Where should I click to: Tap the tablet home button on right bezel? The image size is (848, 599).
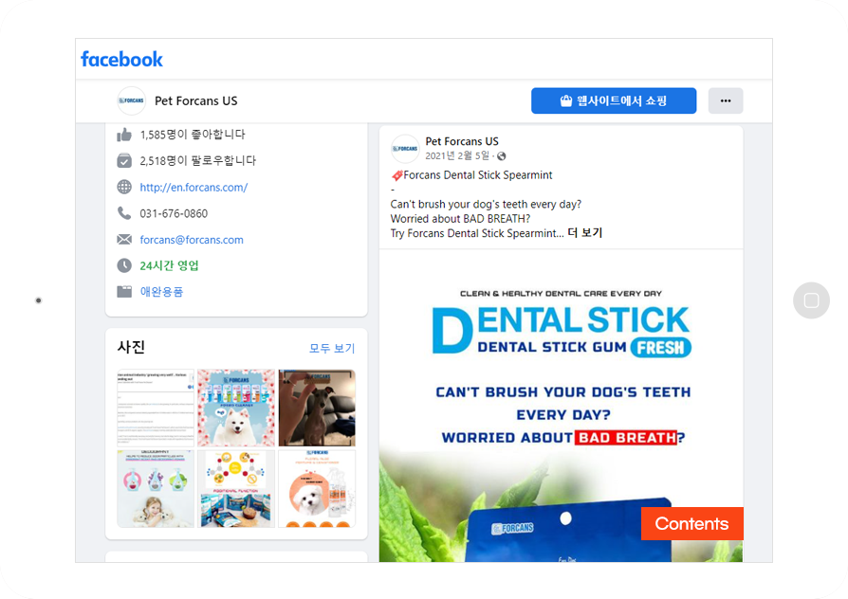(811, 300)
